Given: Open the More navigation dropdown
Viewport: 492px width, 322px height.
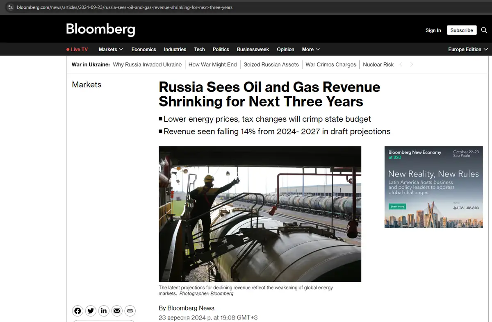Looking at the screenshot, I should 310,49.
